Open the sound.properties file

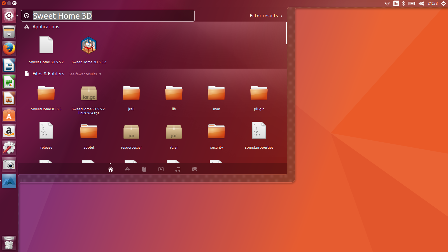pyautogui.click(x=259, y=136)
